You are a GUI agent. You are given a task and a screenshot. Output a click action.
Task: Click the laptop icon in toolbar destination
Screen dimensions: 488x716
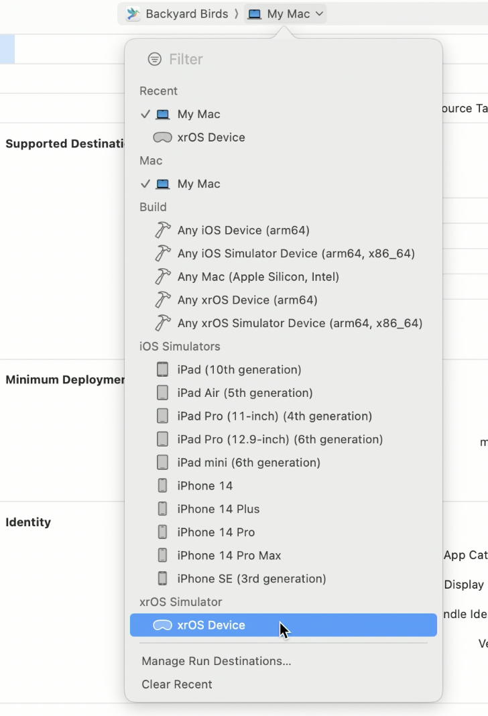pyautogui.click(x=255, y=14)
